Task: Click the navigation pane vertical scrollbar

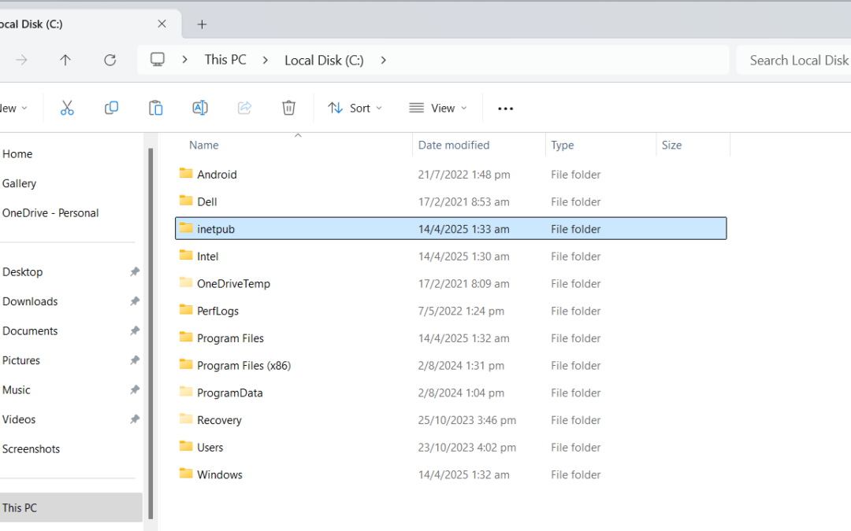Action: [150, 330]
